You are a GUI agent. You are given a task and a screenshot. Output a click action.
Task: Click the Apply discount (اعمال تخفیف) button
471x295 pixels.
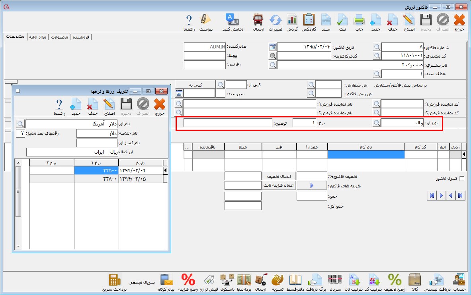tap(279, 176)
